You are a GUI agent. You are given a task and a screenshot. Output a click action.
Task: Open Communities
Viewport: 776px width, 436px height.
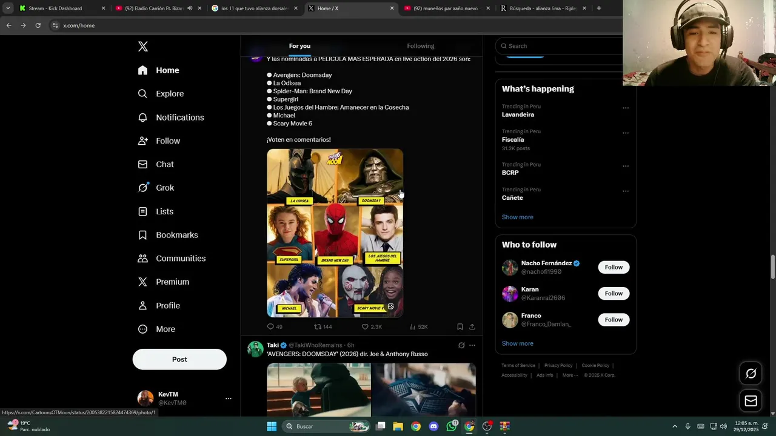coord(172,259)
